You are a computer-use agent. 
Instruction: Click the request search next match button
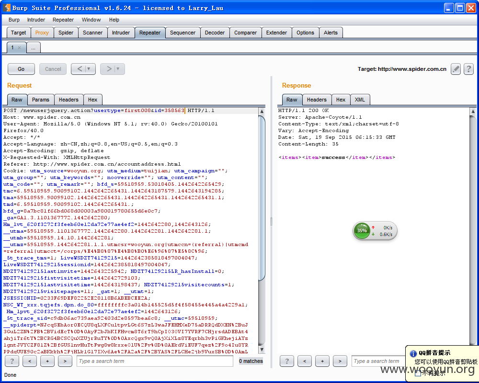click(65, 361)
